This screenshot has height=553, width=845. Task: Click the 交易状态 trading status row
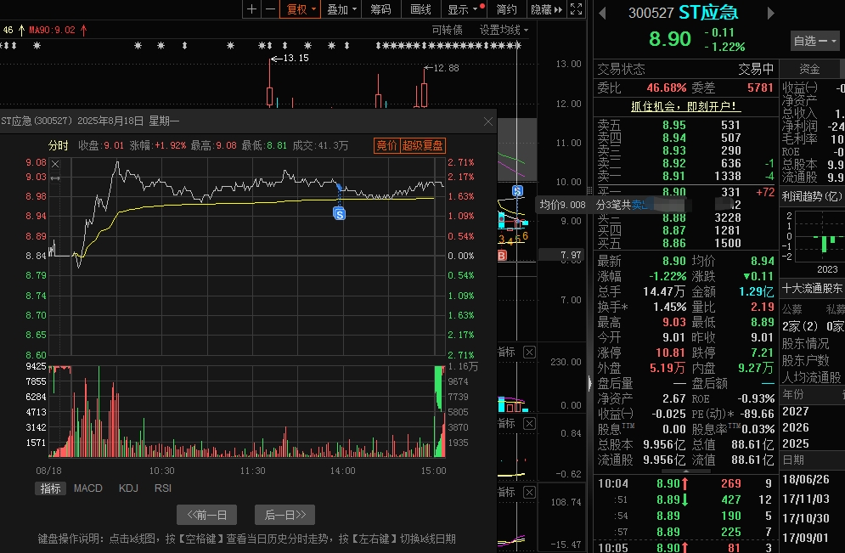coord(685,69)
